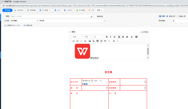Click the paste document icon beside image icon

[94, 41]
